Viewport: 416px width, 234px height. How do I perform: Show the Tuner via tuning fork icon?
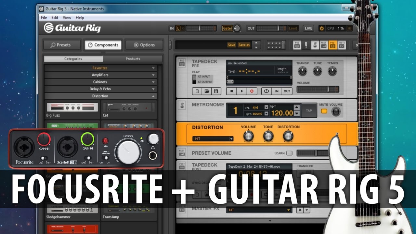point(306,45)
